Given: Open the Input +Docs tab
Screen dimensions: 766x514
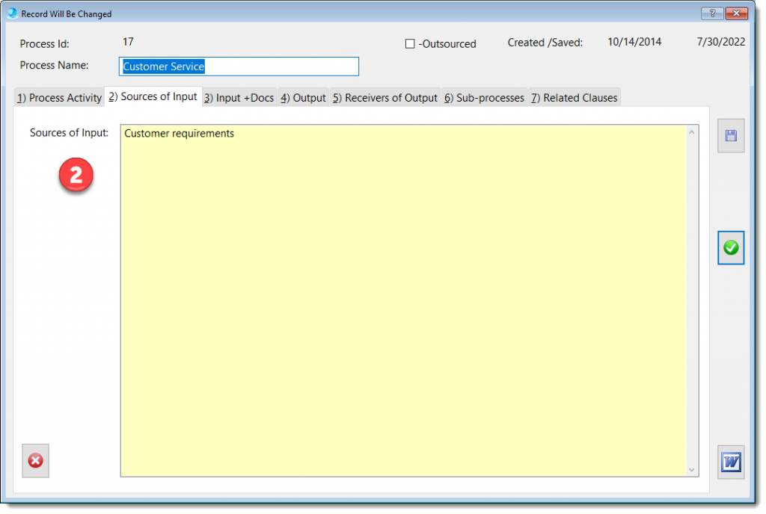Looking at the screenshot, I should click(239, 98).
